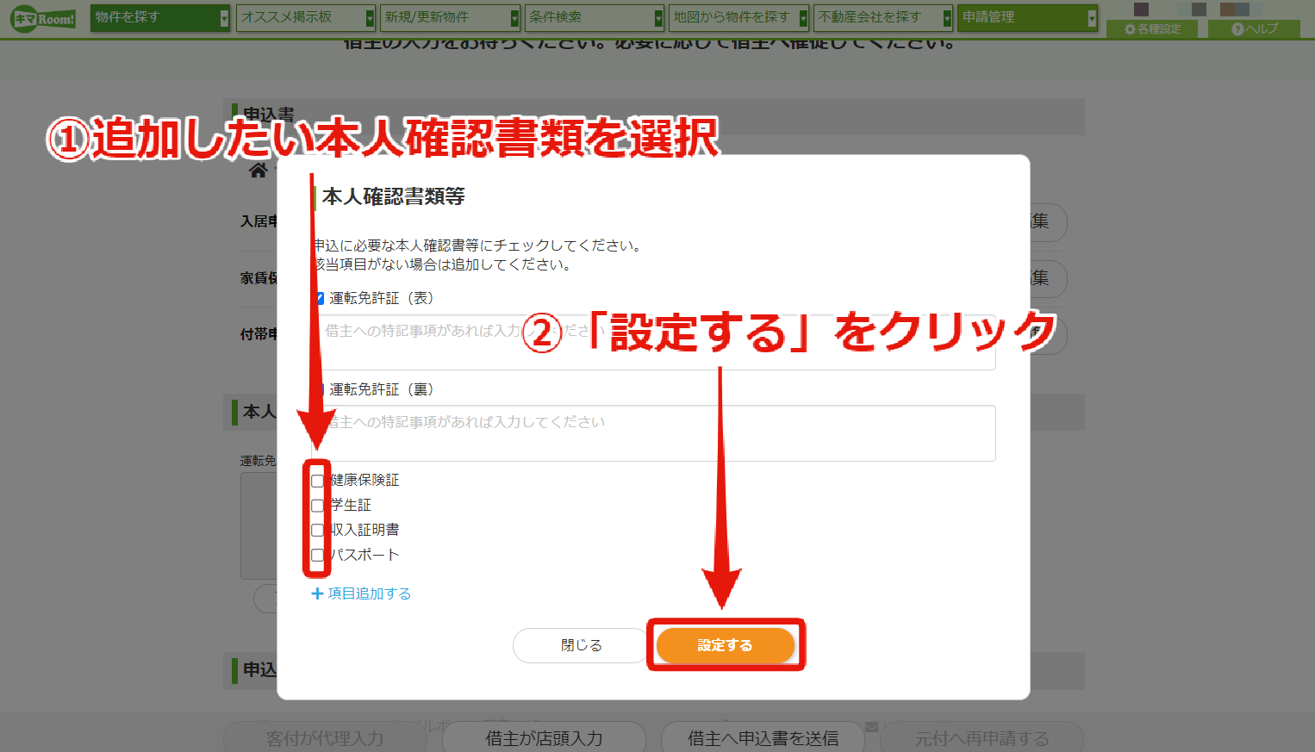Screen dimensions: 1315x752
Task: Open the 申請管理 menu
Action: point(1028,17)
